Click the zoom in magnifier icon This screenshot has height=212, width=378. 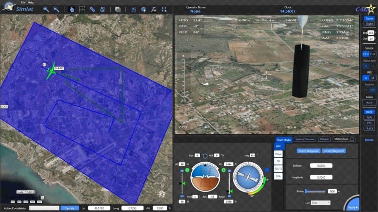46,9
